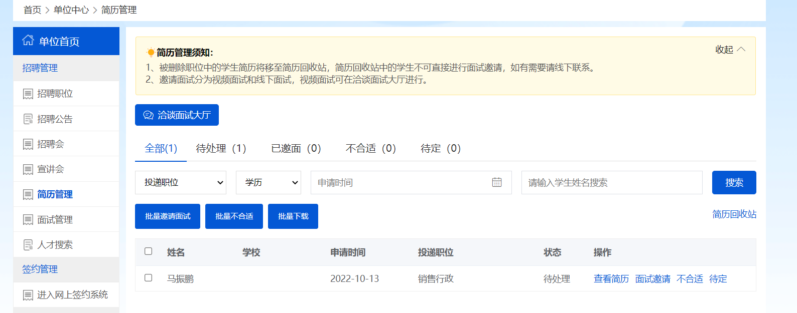797x313 pixels.
Task: Click the 搜索 button
Action: (x=734, y=182)
